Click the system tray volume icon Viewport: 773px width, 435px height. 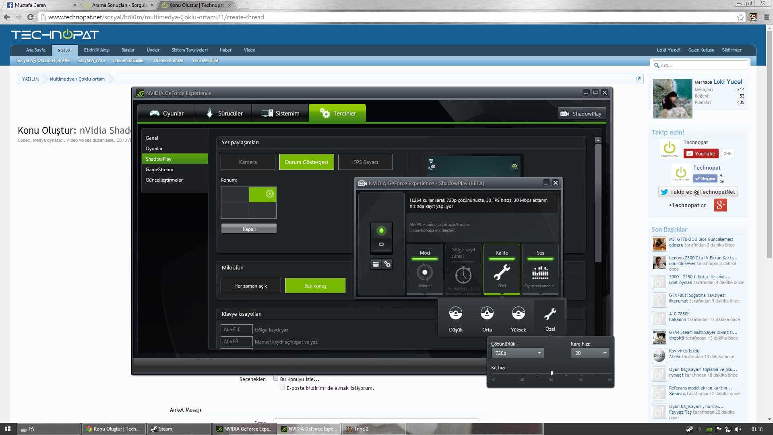pos(738,429)
